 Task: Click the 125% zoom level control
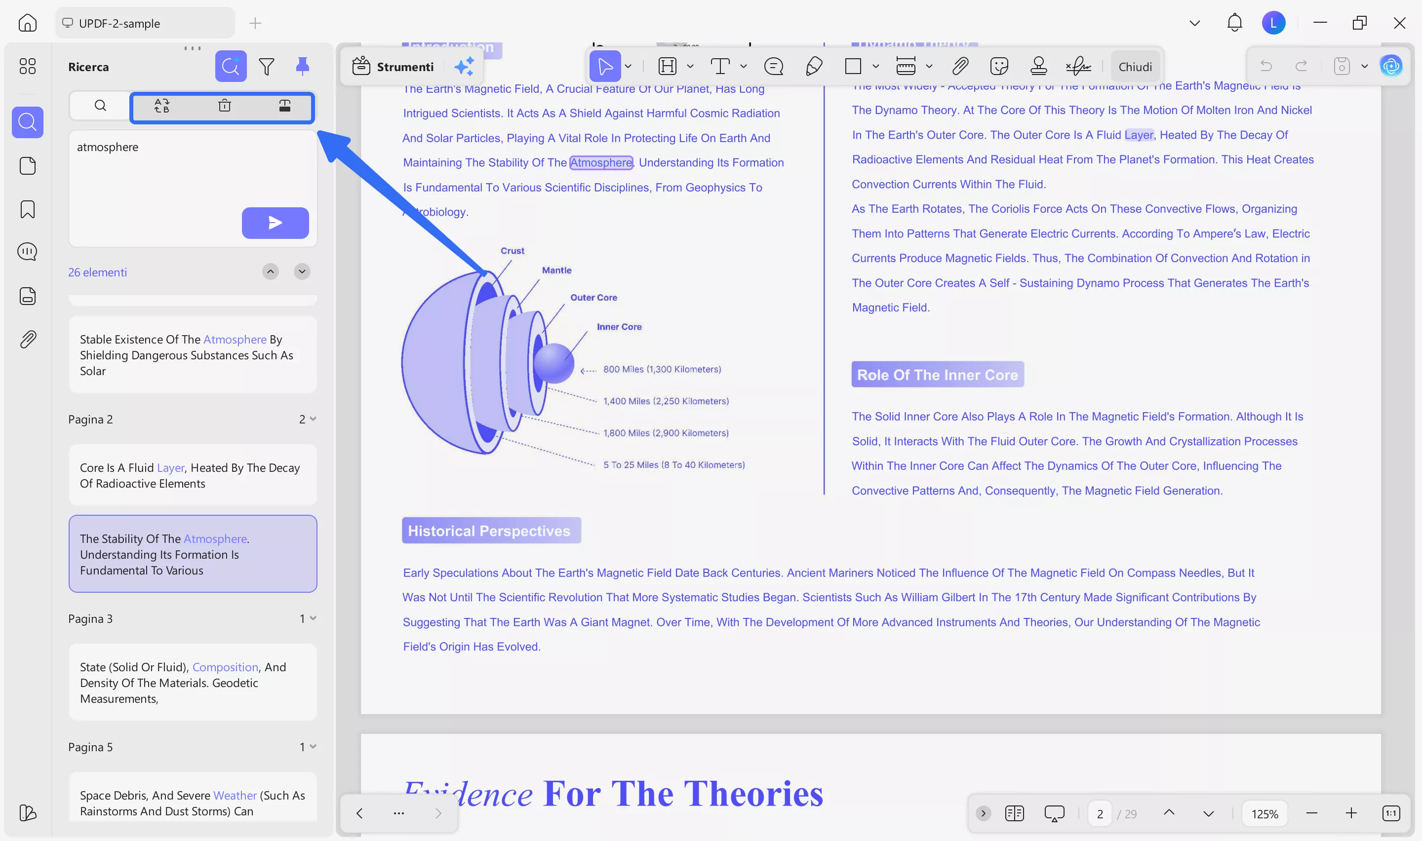click(x=1264, y=813)
